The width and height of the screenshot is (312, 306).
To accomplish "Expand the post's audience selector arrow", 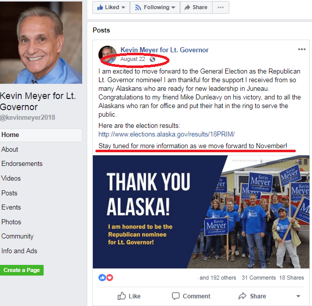I will [298, 296].
